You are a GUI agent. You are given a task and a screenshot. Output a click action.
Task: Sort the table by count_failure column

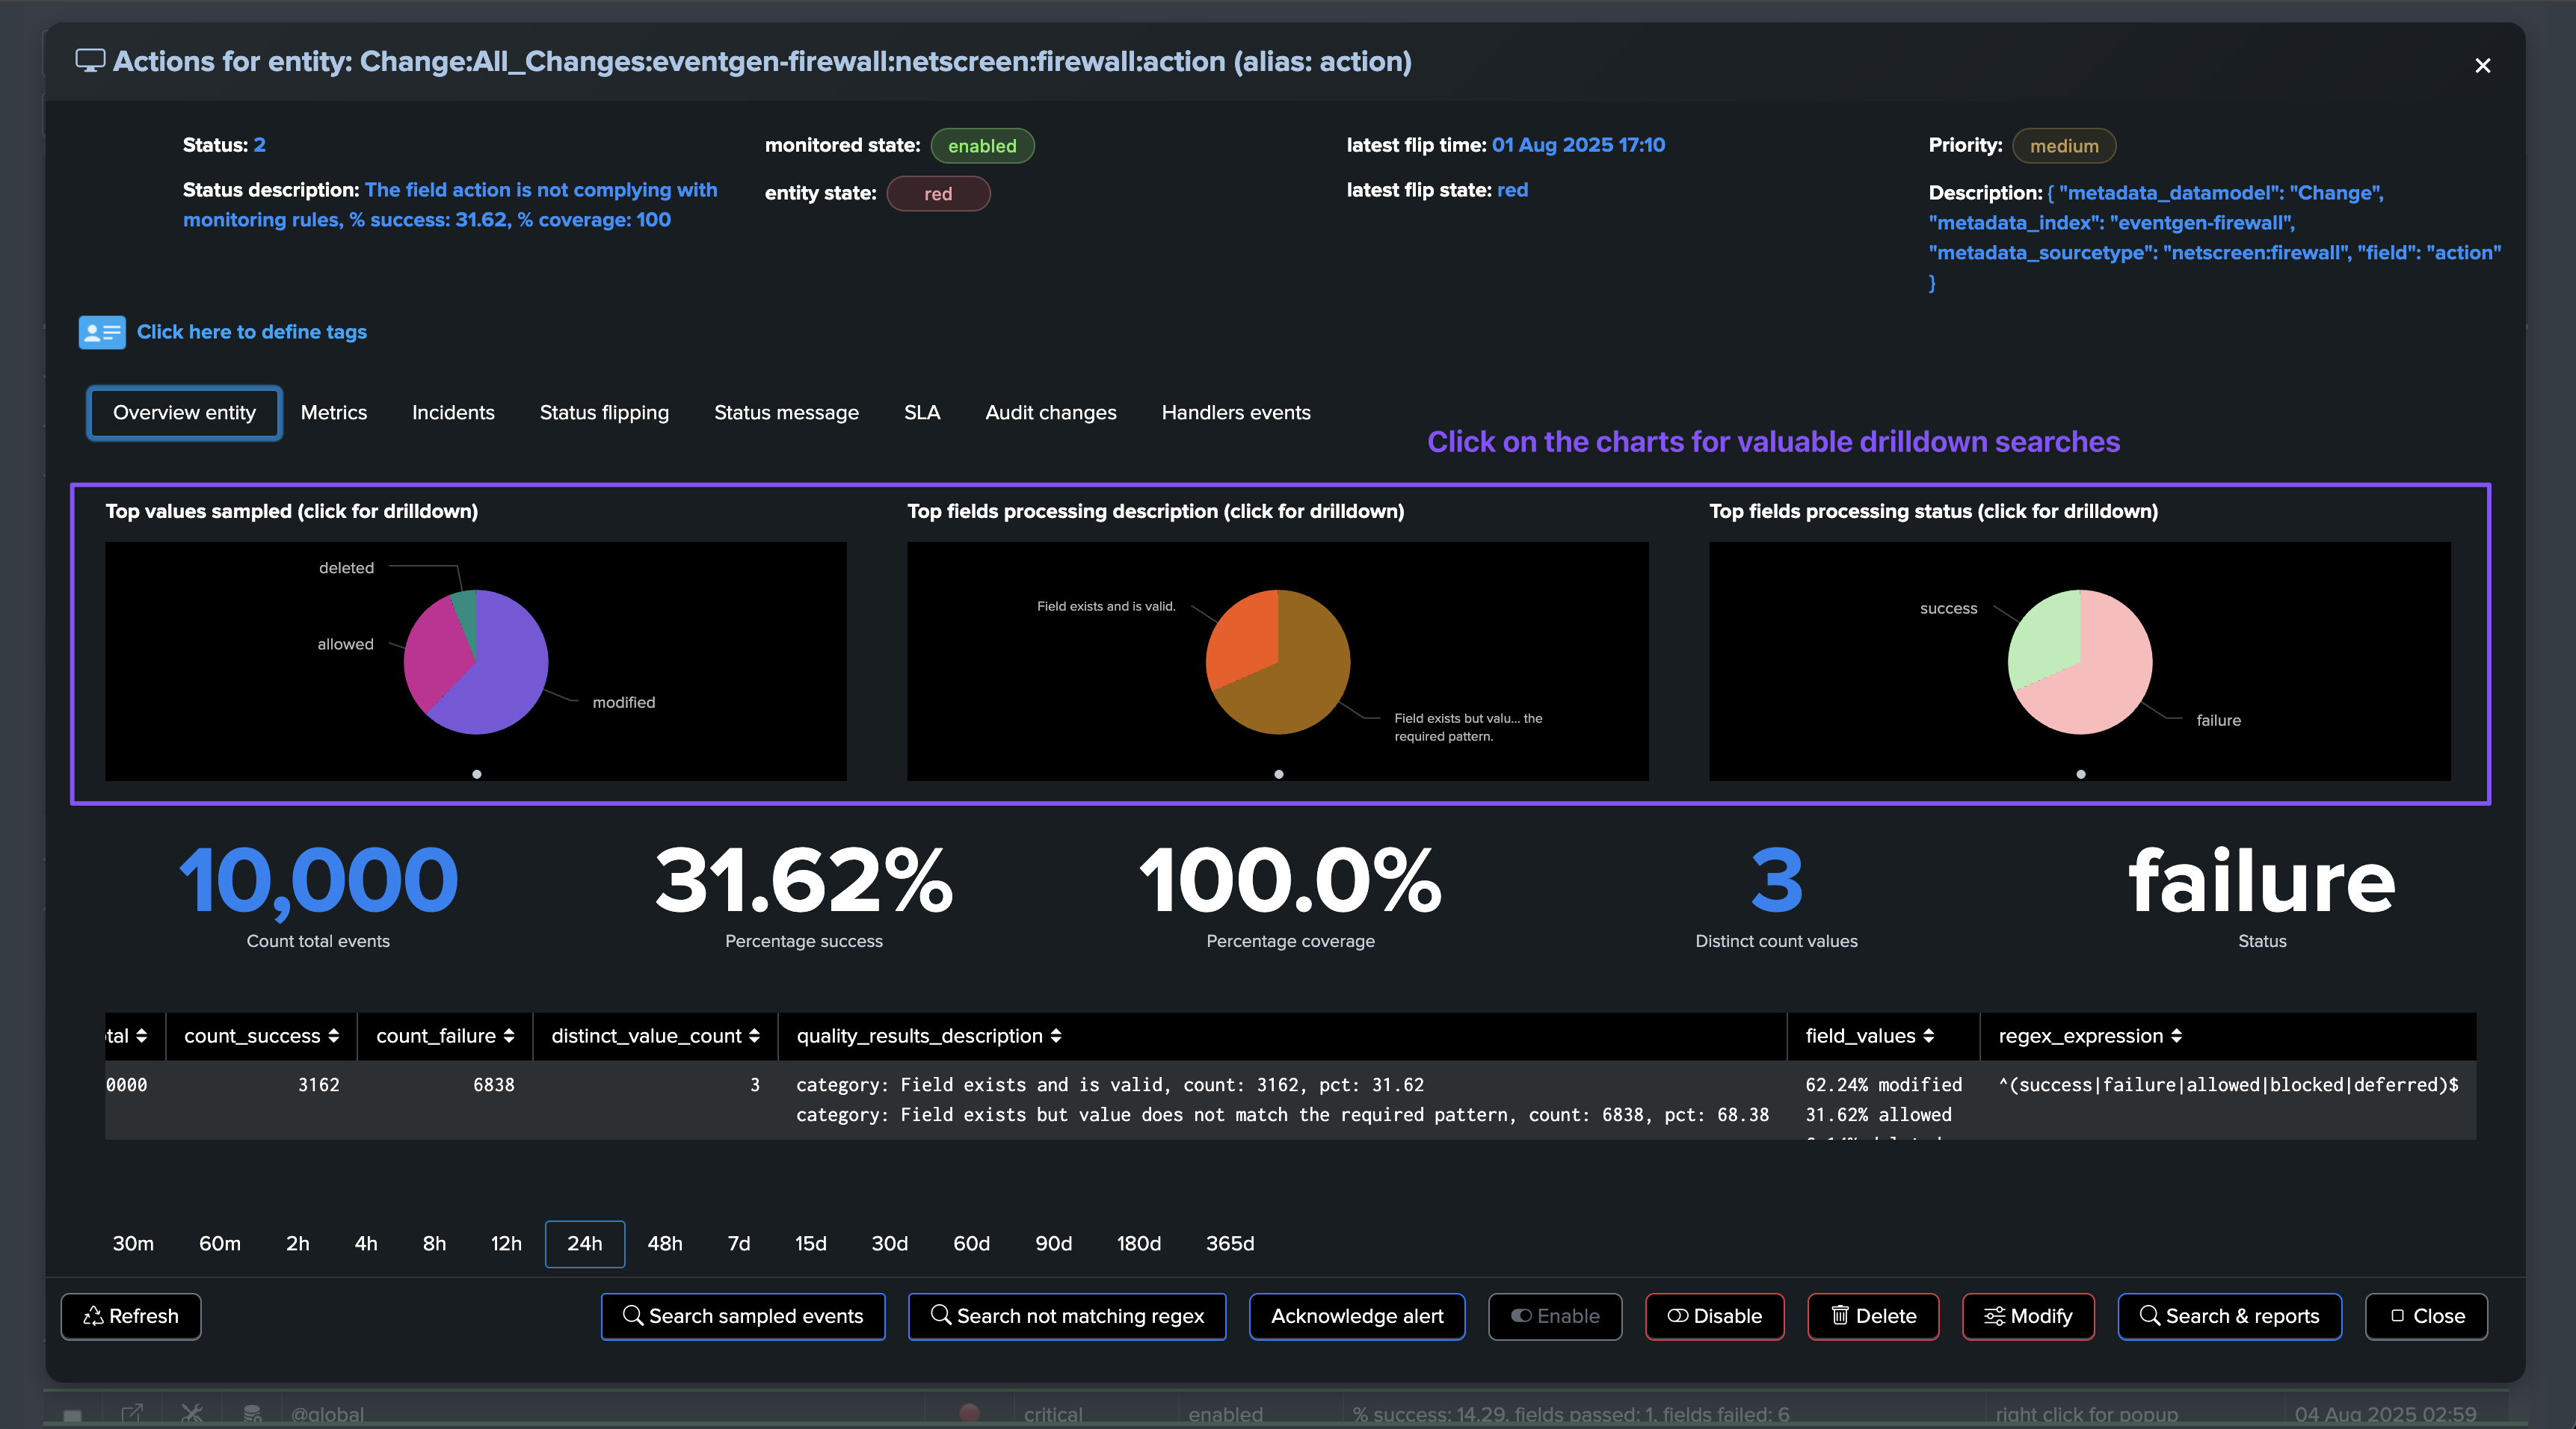(445, 1036)
